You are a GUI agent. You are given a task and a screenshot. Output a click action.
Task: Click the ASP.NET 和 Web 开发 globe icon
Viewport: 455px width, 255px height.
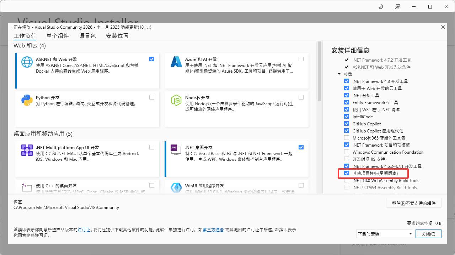[27, 62]
